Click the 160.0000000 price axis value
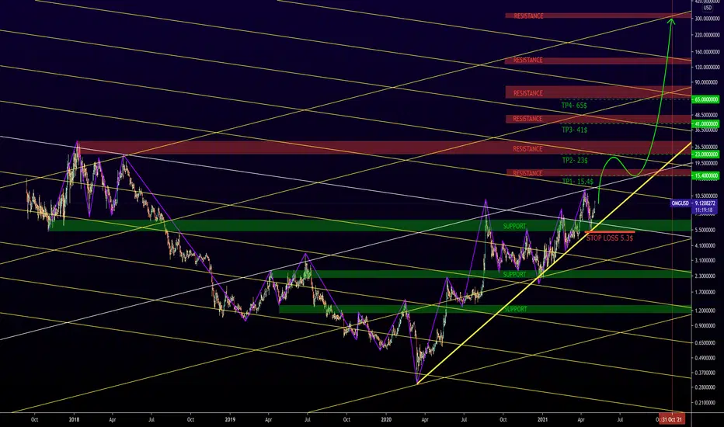 click(707, 52)
